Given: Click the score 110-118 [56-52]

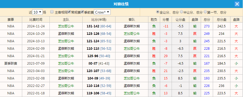Looking at the screenshot, I should (x=99, y=49).
